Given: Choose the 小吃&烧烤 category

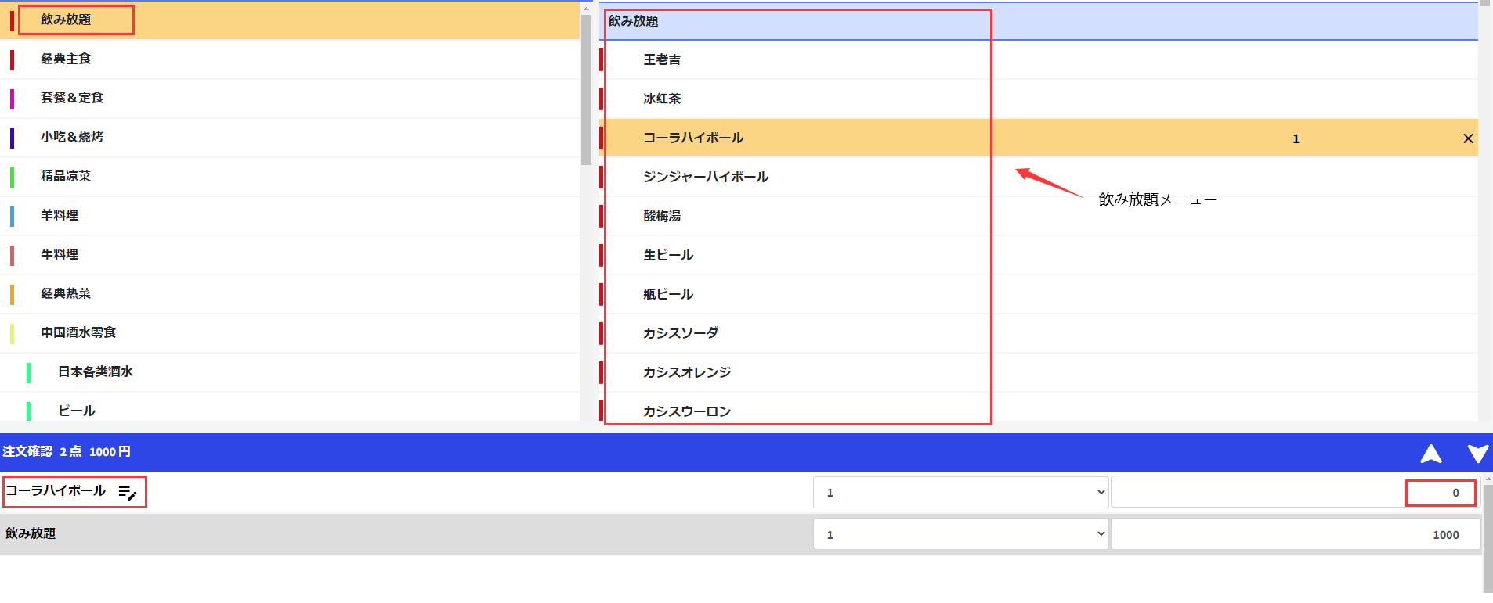Looking at the screenshot, I should point(72,137).
